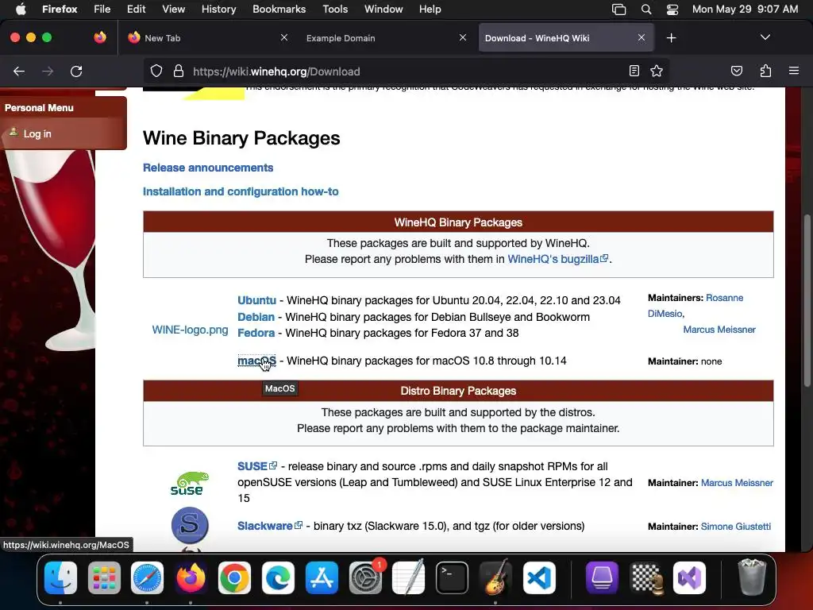813x610 pixels.
Task: Click the Debian packages link
Action: pos(256,317)
